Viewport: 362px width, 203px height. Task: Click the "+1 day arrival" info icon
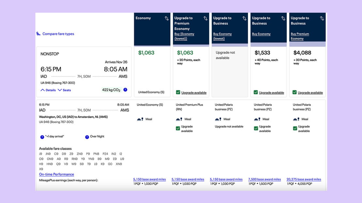coord(42,137)
